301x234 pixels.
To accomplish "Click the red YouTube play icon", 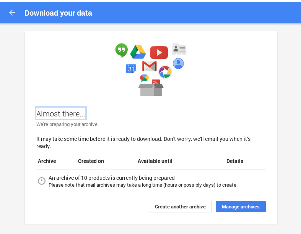I will [x=159, y=52].
